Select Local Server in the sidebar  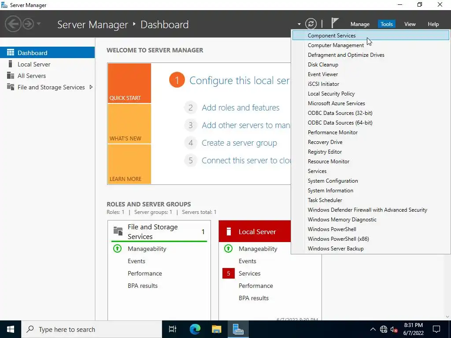click(x=47, y=64)
